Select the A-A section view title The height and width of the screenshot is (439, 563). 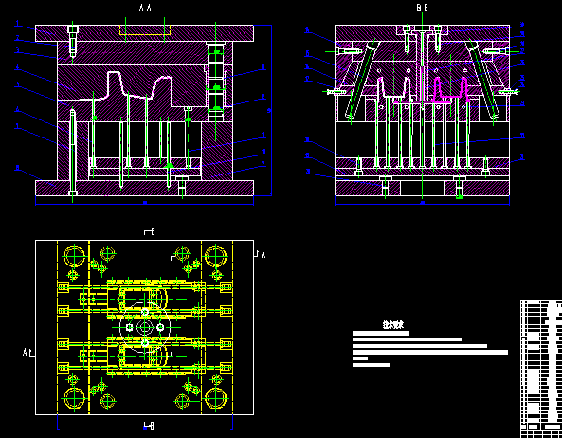145,8
